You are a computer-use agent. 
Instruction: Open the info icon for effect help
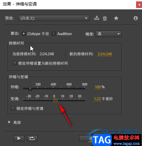click(136, 18)
